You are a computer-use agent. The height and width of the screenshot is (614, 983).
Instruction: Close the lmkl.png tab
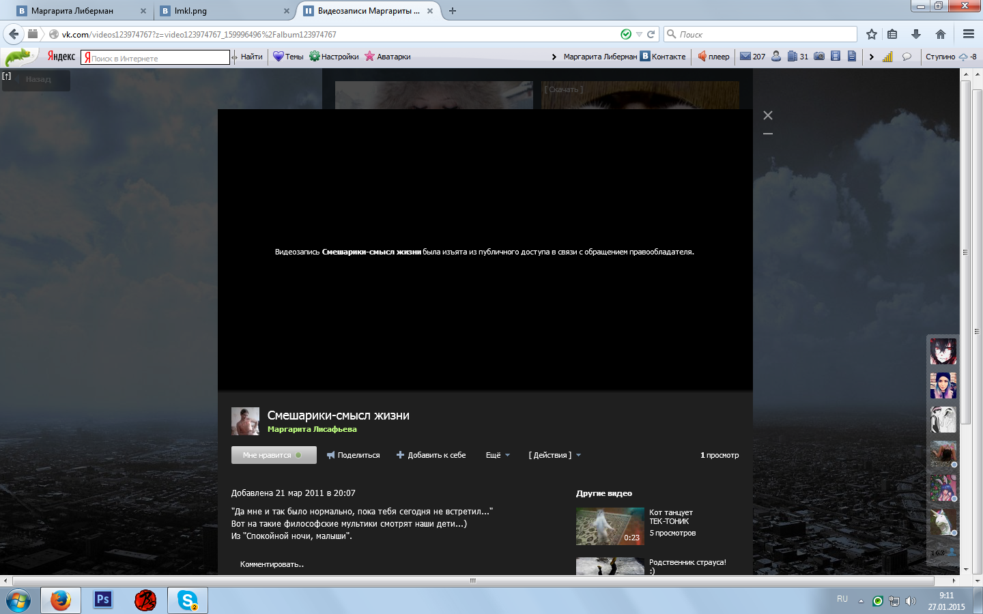287,11
